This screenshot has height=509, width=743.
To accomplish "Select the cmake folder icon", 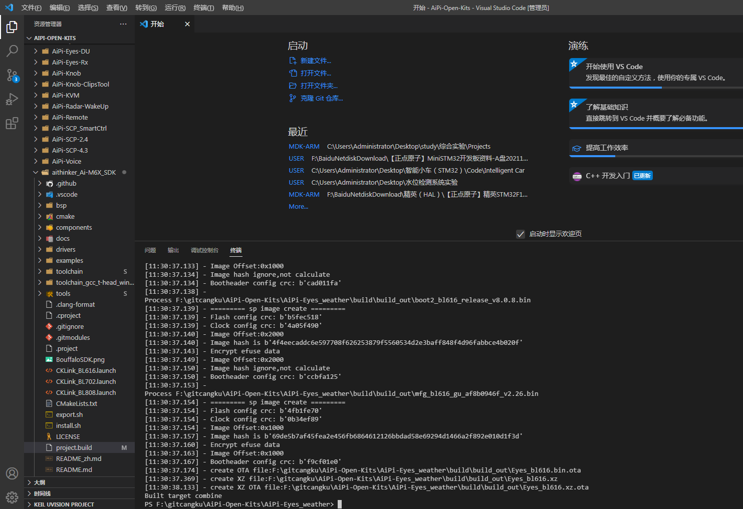I will click(50, 217).
